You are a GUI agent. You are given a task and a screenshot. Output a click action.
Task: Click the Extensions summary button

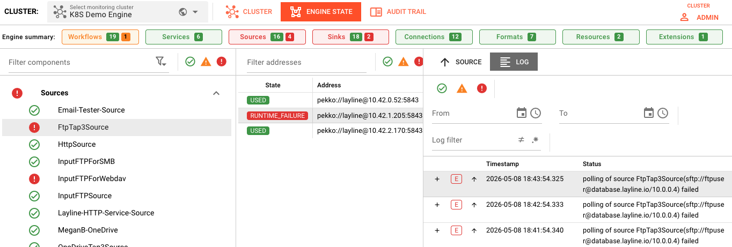point(684,37)
